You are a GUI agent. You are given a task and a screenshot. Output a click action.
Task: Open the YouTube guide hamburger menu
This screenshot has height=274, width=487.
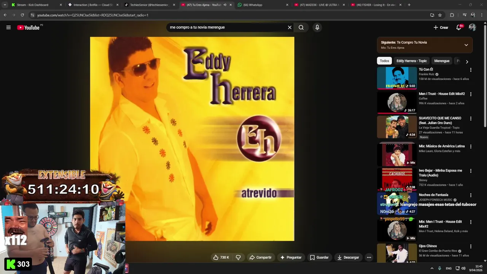(8, 27)
